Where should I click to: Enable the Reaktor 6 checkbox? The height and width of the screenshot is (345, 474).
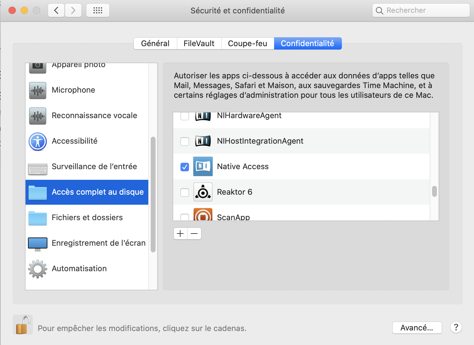tap(185, 192)
